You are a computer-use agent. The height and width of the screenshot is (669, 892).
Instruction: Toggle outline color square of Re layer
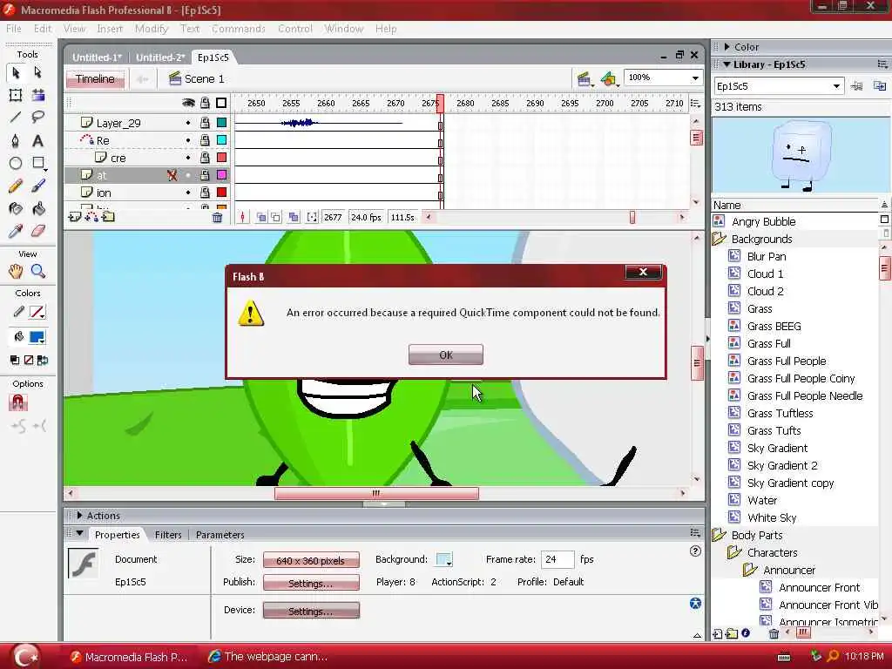tap(222, 140)
